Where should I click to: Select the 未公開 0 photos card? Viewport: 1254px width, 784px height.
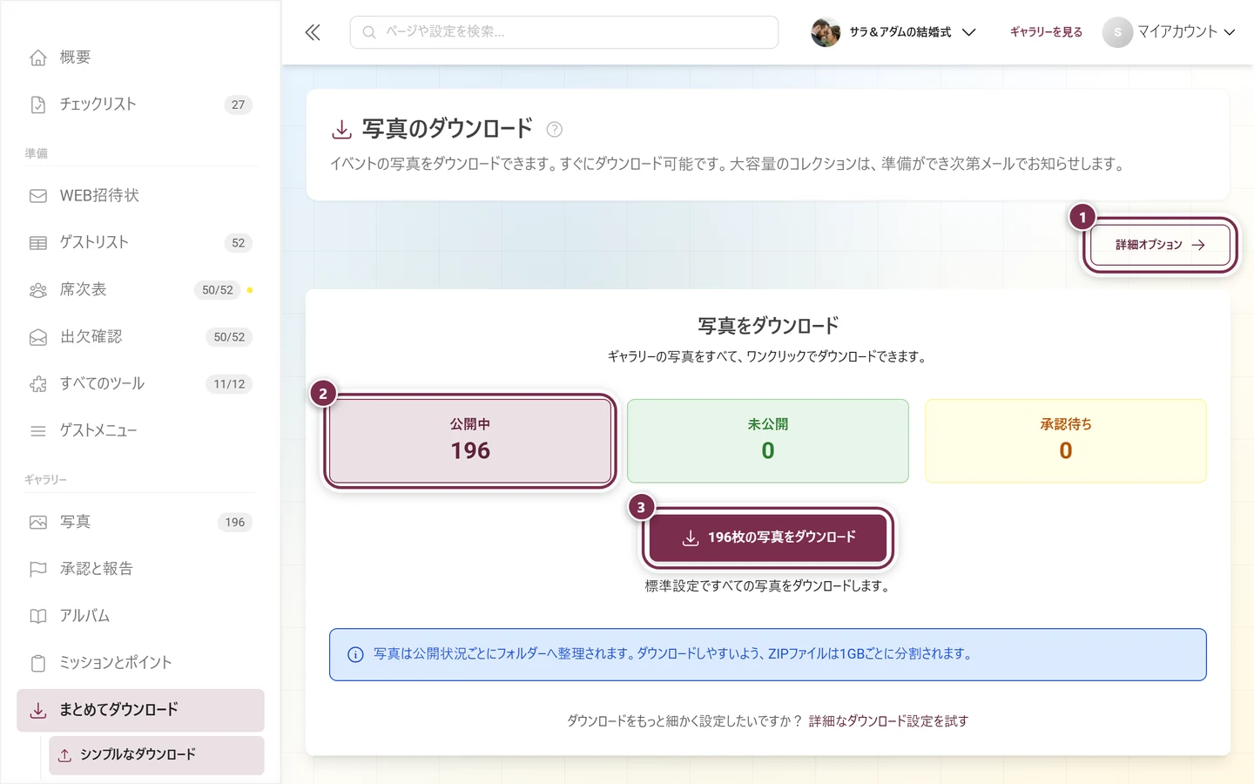tap(768, 441)
